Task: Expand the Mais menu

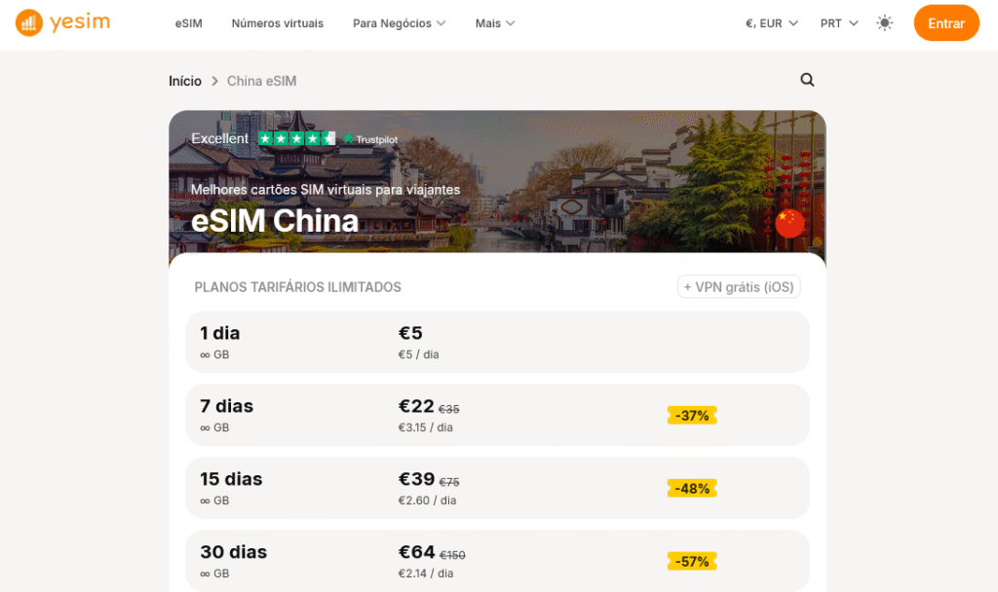Action: (494, 22)
